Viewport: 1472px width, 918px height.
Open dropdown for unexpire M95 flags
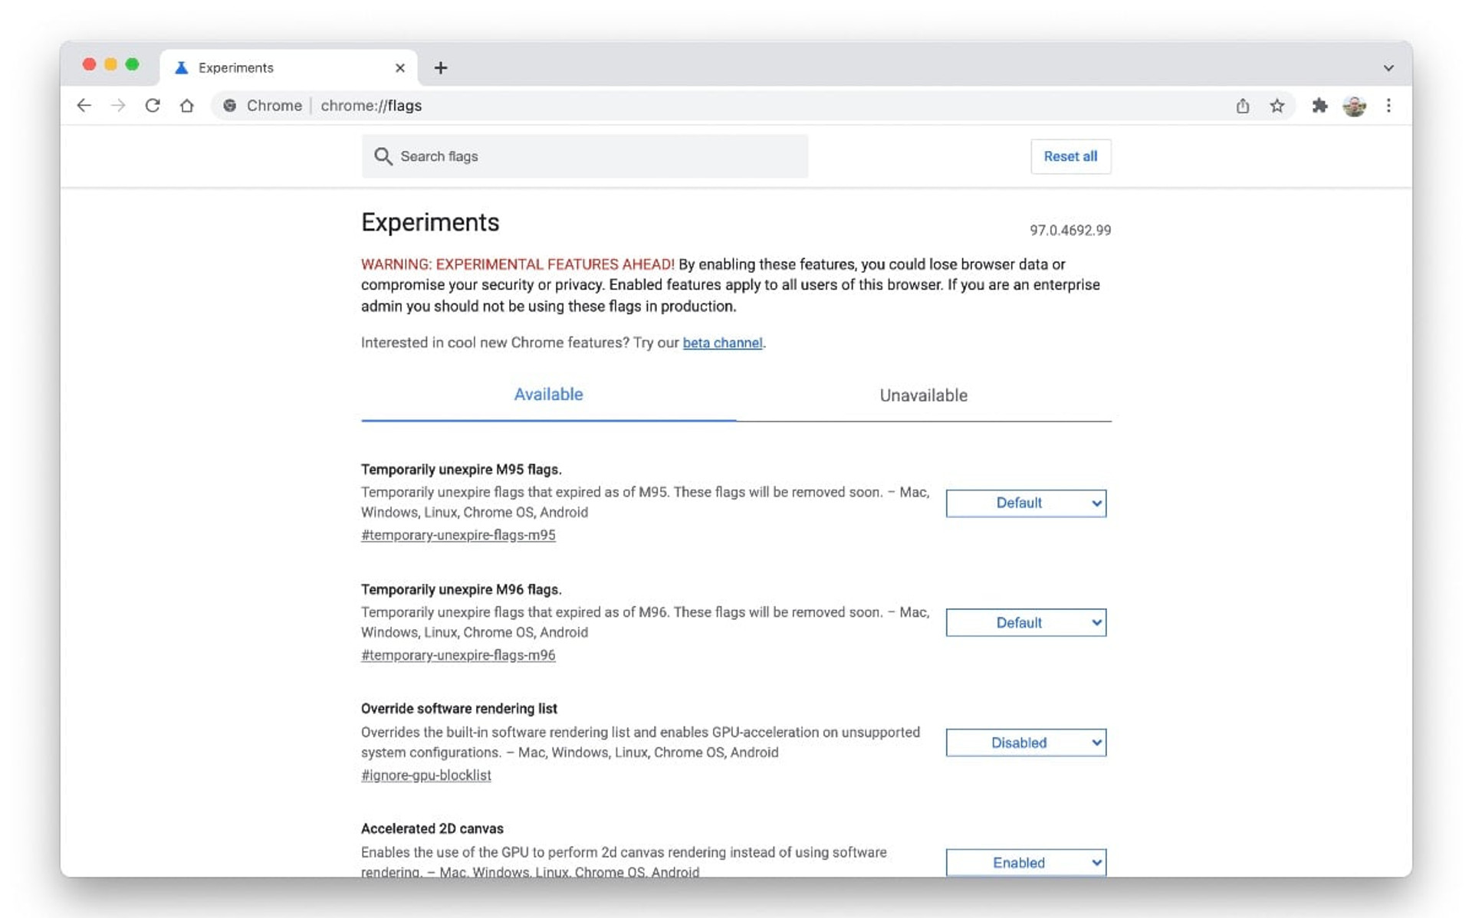[x=1026, y=503]
